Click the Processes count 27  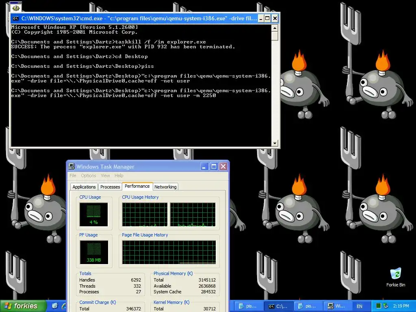(139, 292)
